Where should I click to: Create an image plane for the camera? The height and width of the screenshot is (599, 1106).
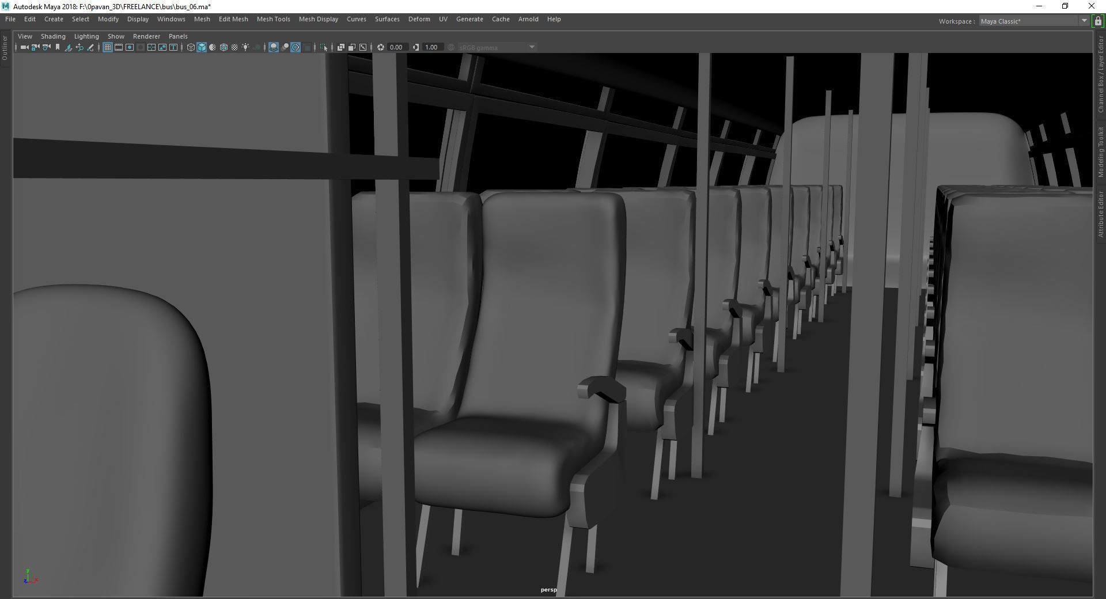point(68,47)
